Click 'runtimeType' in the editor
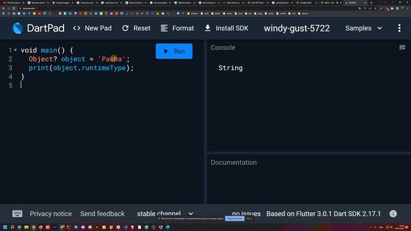 [x=103, y=68]
